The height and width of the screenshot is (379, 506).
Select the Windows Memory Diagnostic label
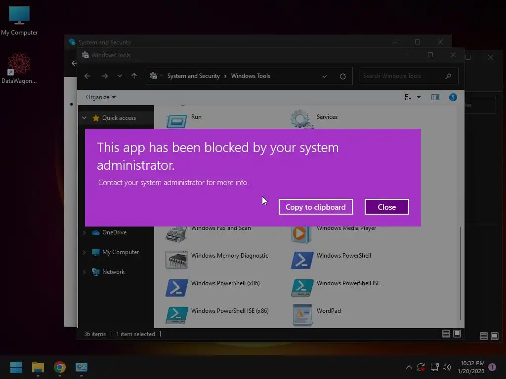pos(229,256)
